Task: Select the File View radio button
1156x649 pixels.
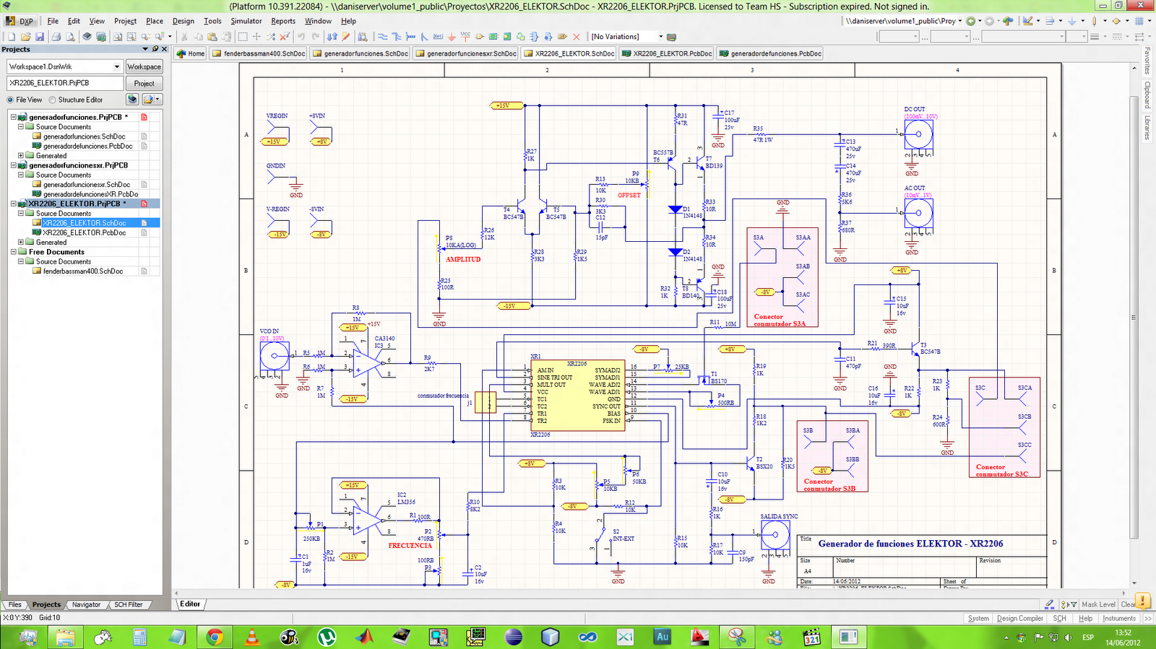Action: 10,100
